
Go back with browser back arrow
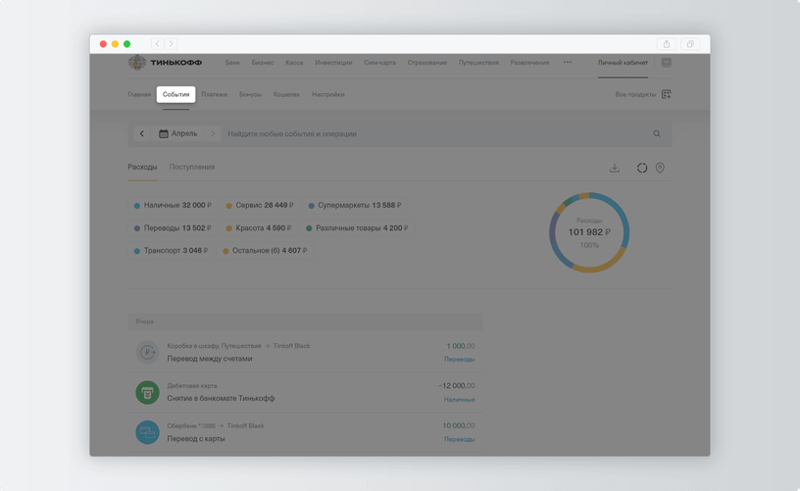click(x=157, y=44)
